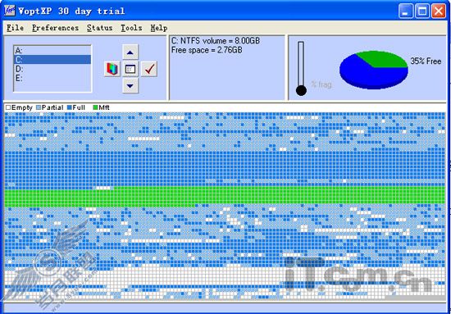This screenshot has height=314, width=451.
Task: Click the Empty legend swatch
Action: tap(8, 108)
